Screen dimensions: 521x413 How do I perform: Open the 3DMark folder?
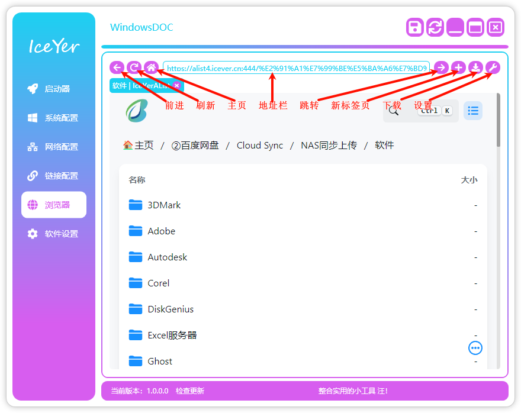303,205
